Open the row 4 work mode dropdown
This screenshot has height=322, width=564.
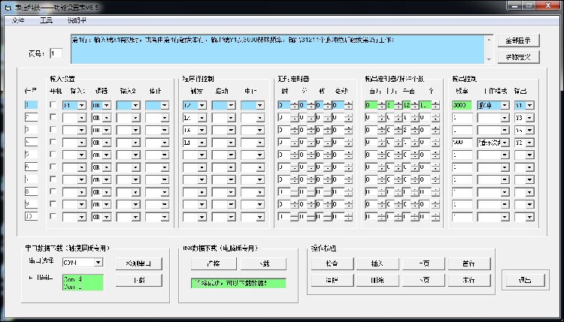(x=505, y=143)
